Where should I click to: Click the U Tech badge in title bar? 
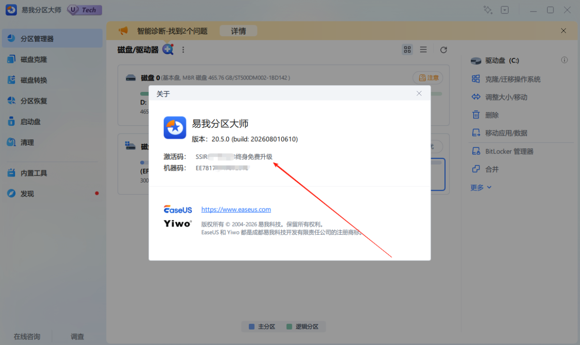coord(84,10)
